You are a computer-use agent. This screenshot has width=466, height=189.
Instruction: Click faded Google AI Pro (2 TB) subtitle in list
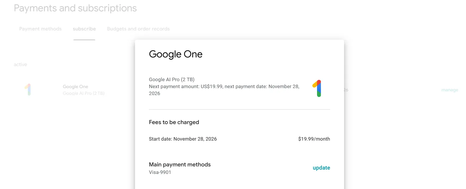click(x=83, y=93)
